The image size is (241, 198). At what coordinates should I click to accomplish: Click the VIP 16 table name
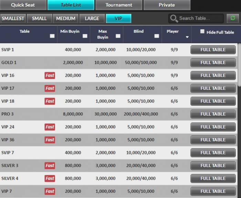click(8, 76)
